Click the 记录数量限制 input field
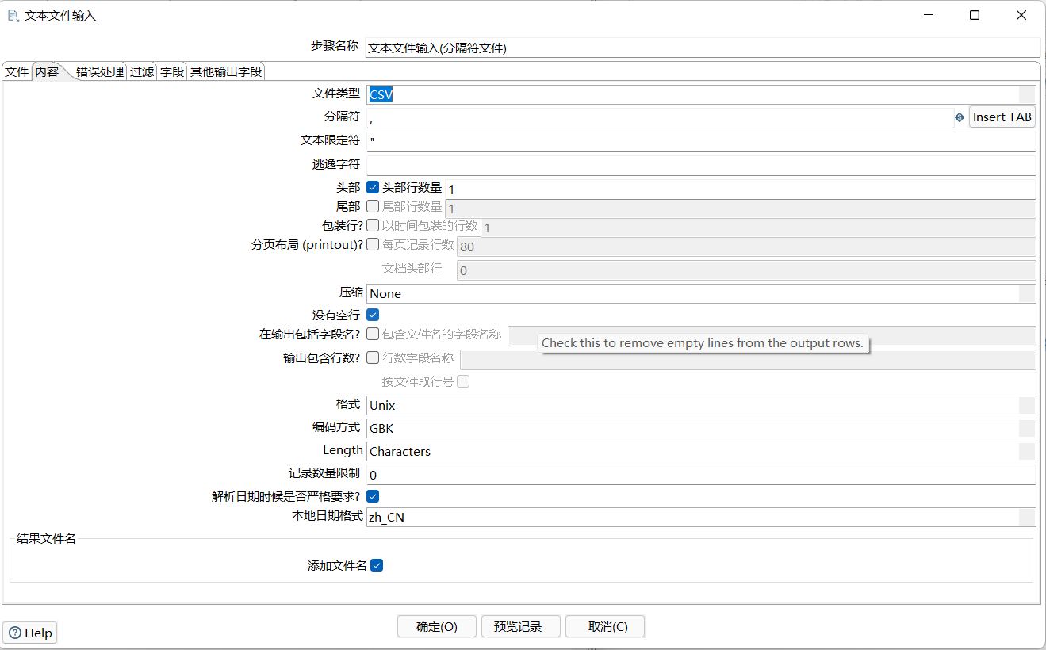 click(x=701, y=475)
